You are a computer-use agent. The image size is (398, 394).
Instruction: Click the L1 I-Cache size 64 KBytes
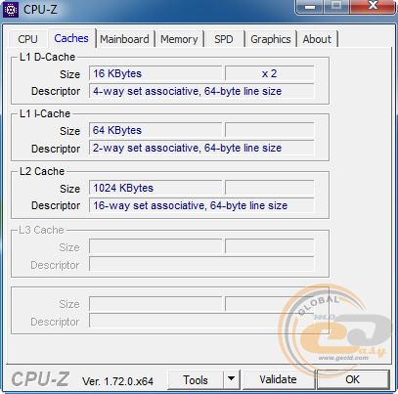pyautogui.click(x=155, y=130)
